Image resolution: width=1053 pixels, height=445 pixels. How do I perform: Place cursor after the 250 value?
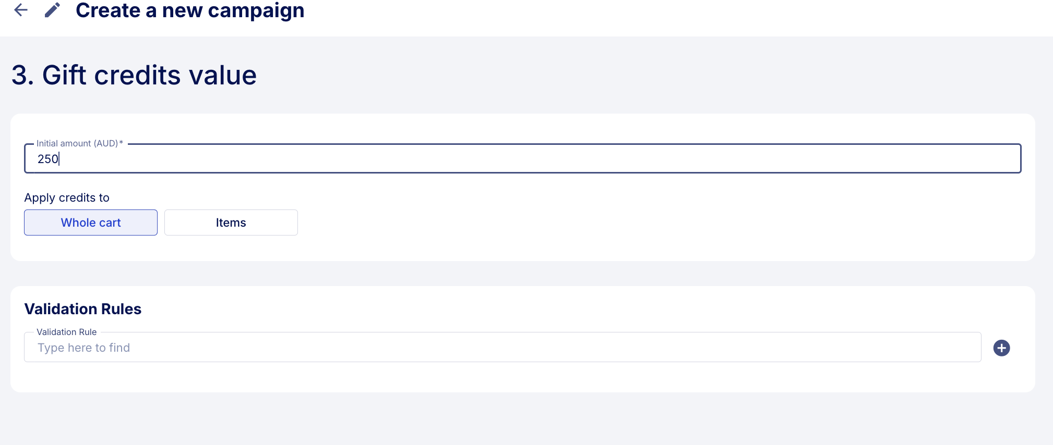coord(59,159)
